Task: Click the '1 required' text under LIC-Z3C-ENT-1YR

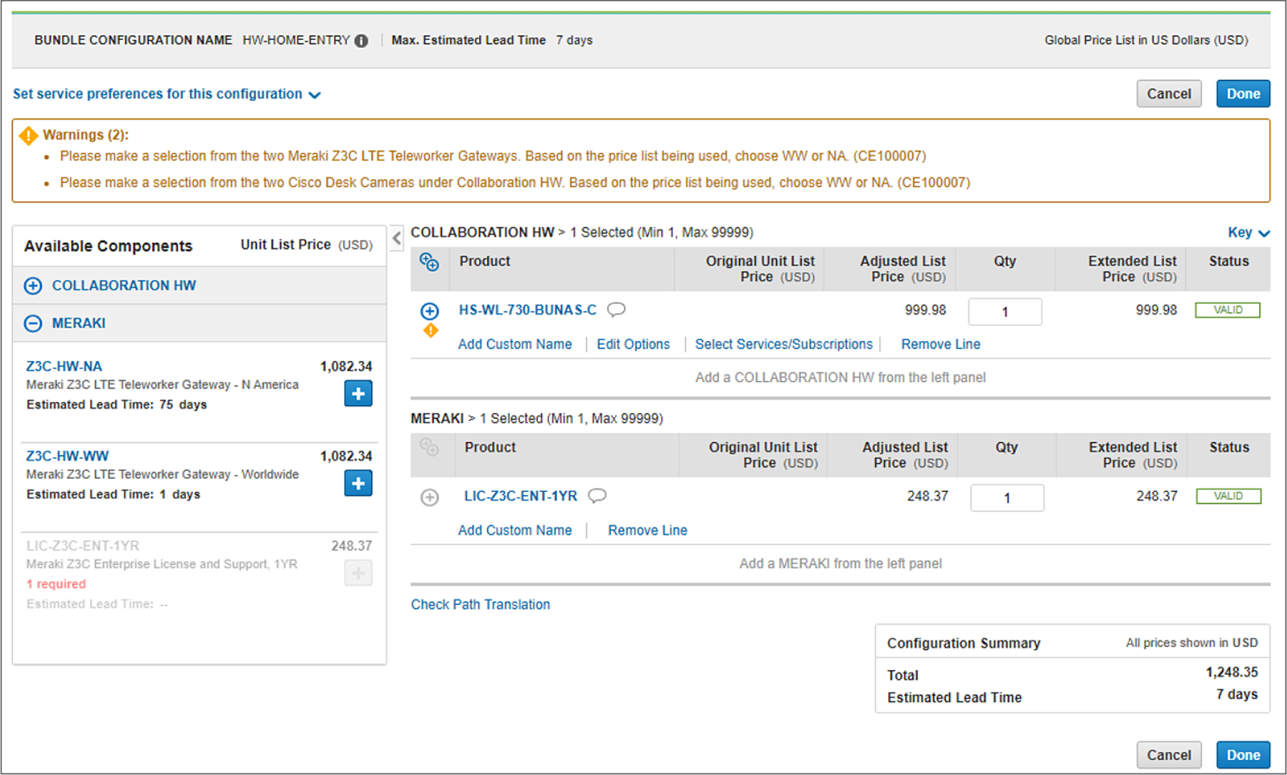Action: [56, 583]
